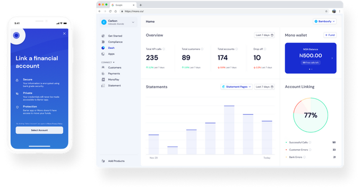The height and width of the screenshot is (191, 361).
Task: Click the browser home icon
Action: [116, 11]
